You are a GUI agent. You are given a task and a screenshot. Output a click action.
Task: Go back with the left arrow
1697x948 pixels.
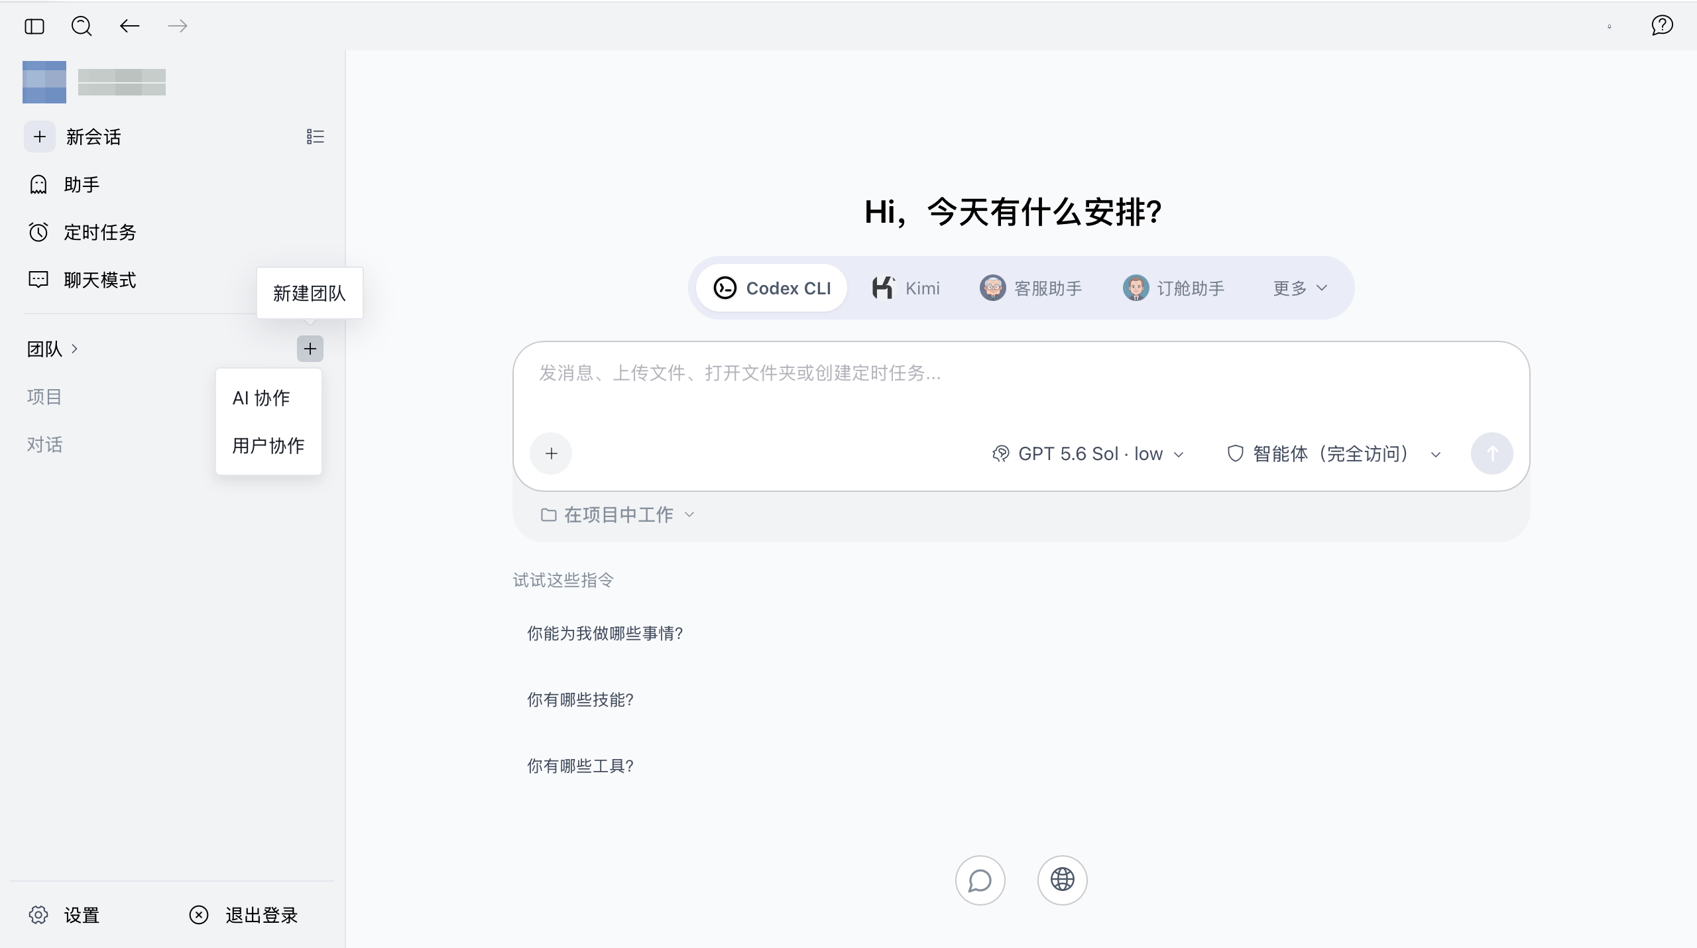[129, 27]
